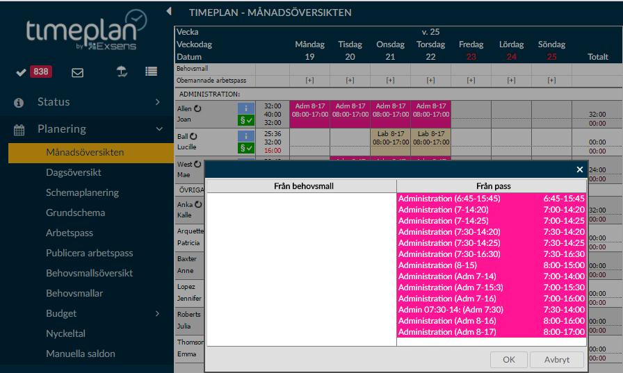Open the 838 notifications checkmark badge
This screenshot has height=373, width=623.
[34, 72]
